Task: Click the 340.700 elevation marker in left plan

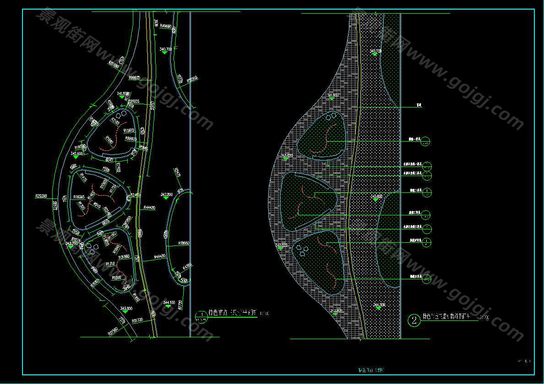Action: 165,52
